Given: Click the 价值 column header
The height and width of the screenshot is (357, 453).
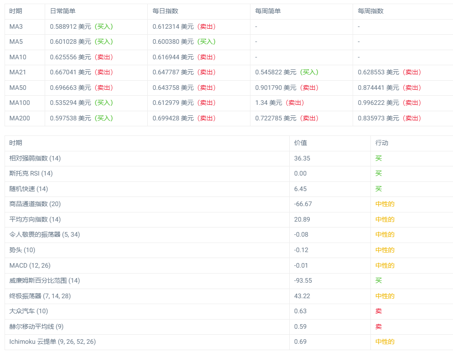Looking at the screenshot, I should point(301,143).
